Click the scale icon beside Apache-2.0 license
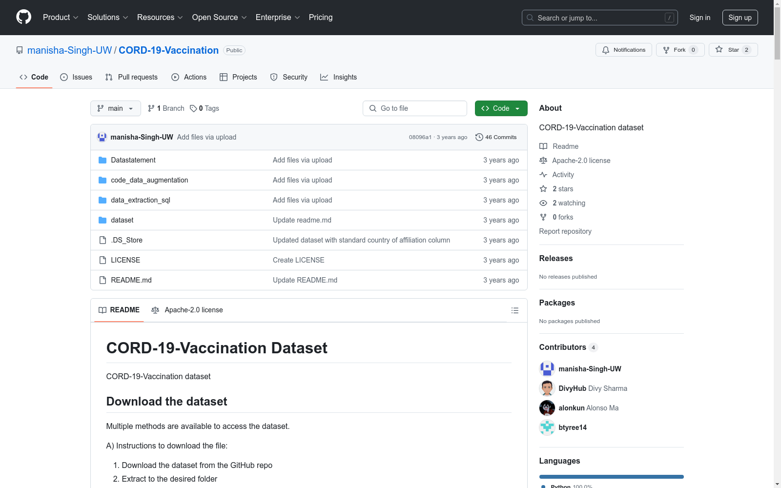 pyautogui.click(x=543, y=161)
